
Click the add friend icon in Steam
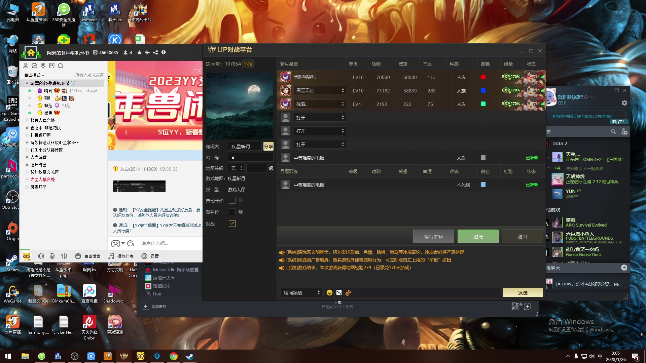tap(624, 132)
